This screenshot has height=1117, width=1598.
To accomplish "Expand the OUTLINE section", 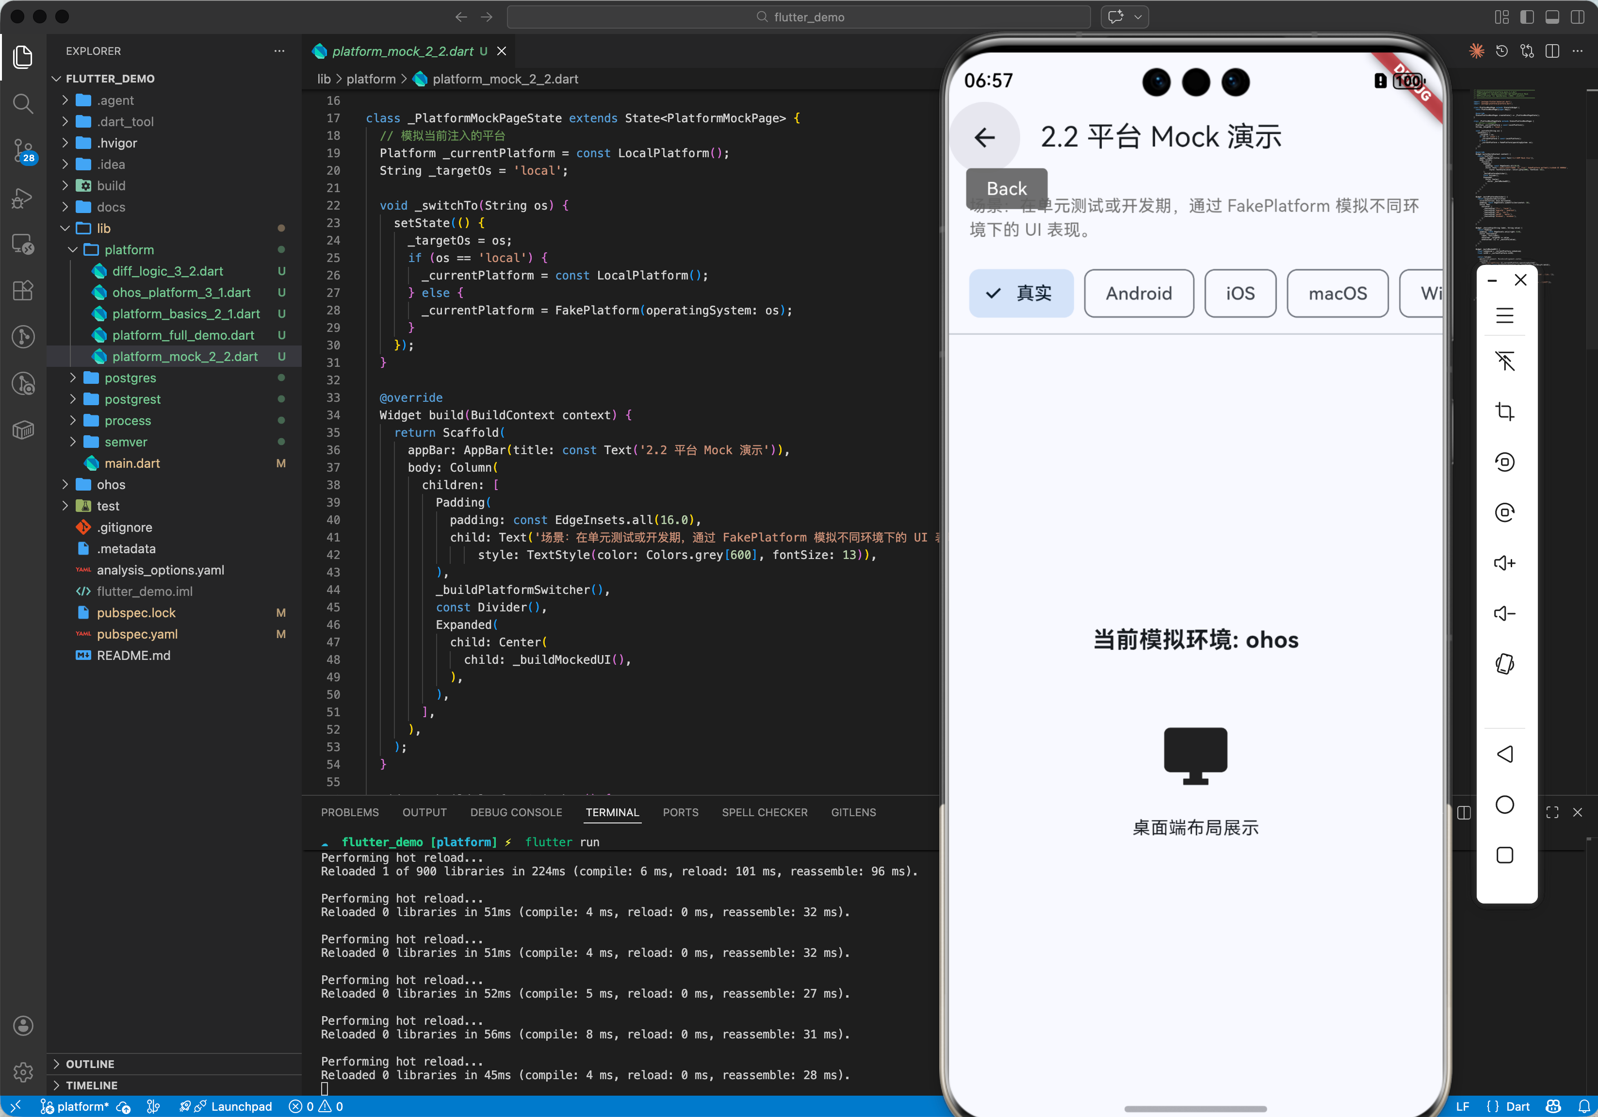I will pyautogui.click(x=90, y=1064).
